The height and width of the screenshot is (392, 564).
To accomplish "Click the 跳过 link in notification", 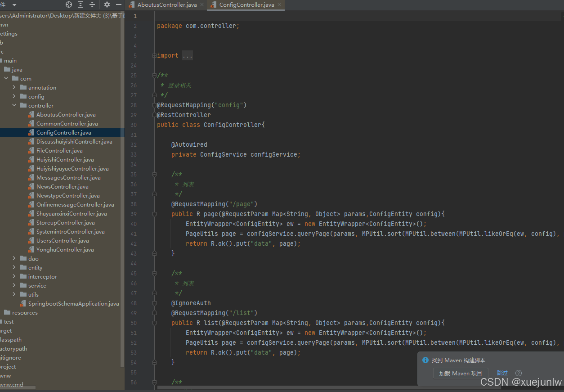I will pyautogui.click(x=502, y=373).
